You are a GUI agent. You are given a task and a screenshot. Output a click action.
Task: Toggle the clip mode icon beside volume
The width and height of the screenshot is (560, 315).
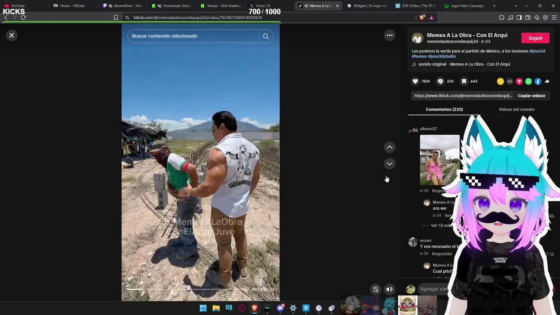point(376,289)
